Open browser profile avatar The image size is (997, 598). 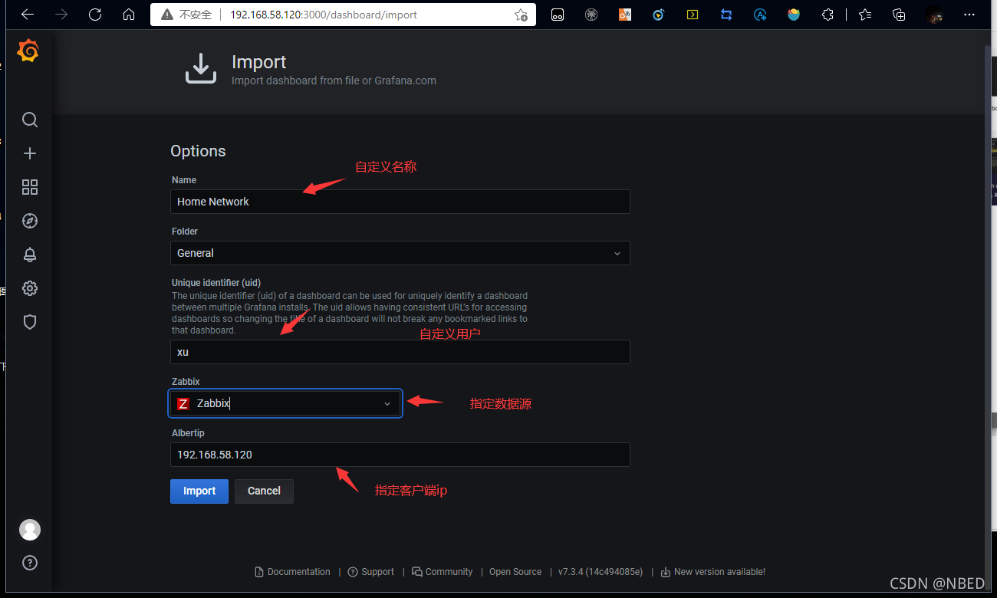(x=934, y=15)
